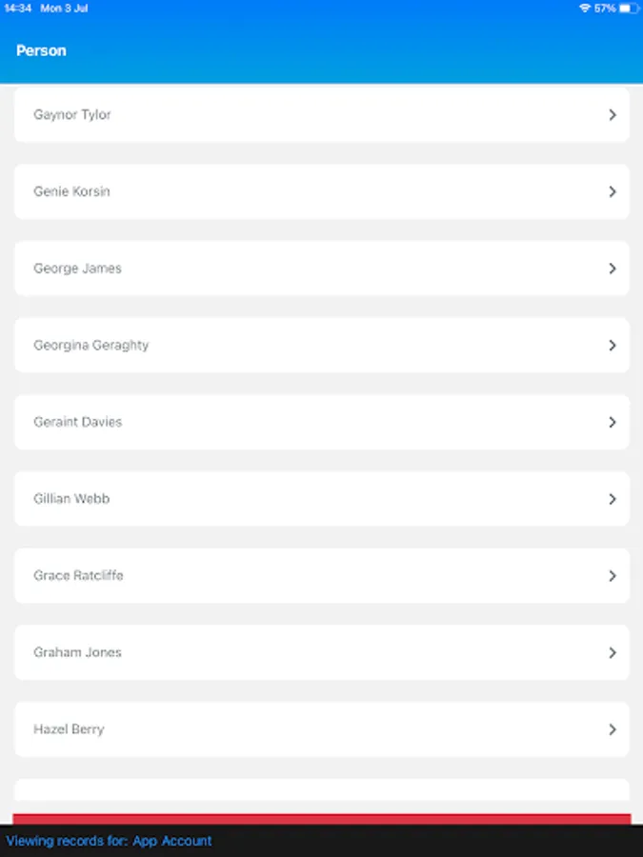Tap the arrow beside Grace Ratcliffe
The height and width of the screenshot is (857, 643).
coord(613,575)
